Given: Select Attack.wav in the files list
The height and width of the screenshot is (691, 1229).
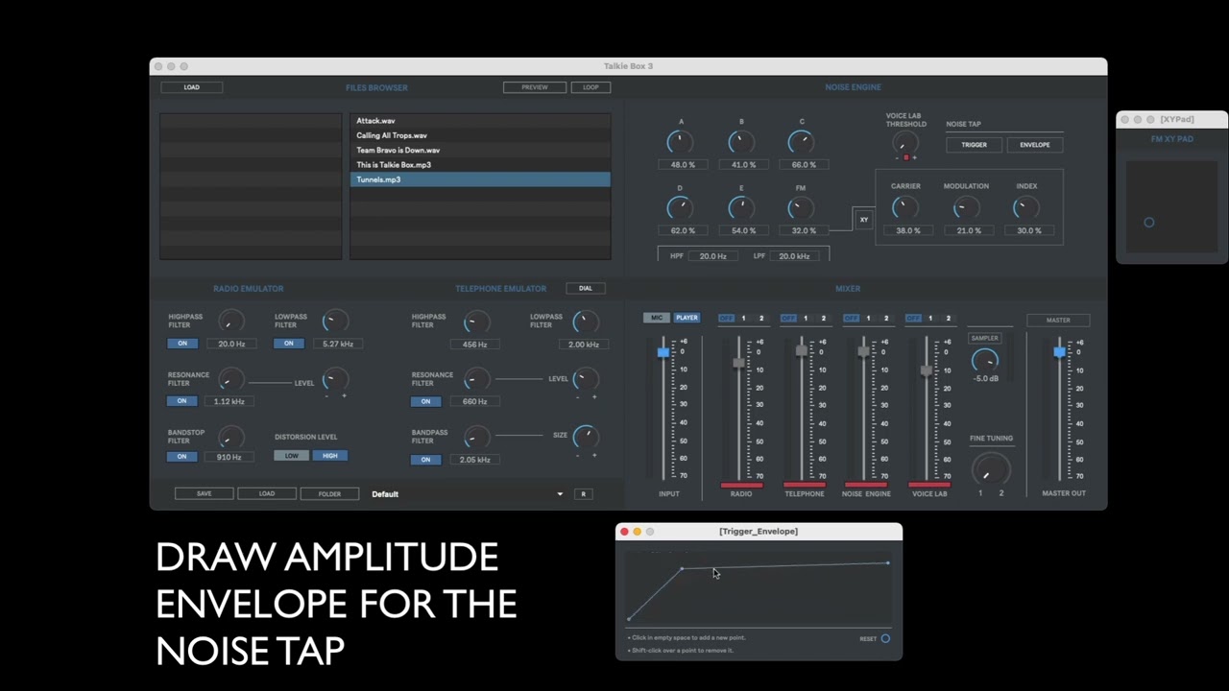Looking at the screenshot, I should coord(480,121).
